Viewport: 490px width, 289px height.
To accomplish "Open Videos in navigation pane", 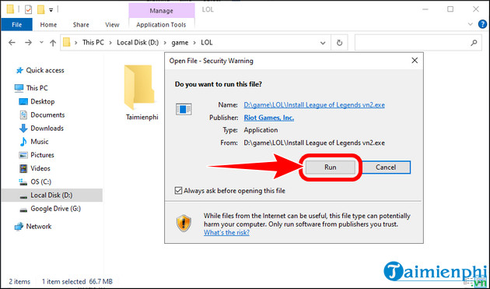I will click(x=40, y=168).
